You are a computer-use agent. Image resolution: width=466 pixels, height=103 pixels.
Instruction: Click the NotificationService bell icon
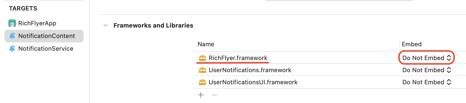coord(12,48)
